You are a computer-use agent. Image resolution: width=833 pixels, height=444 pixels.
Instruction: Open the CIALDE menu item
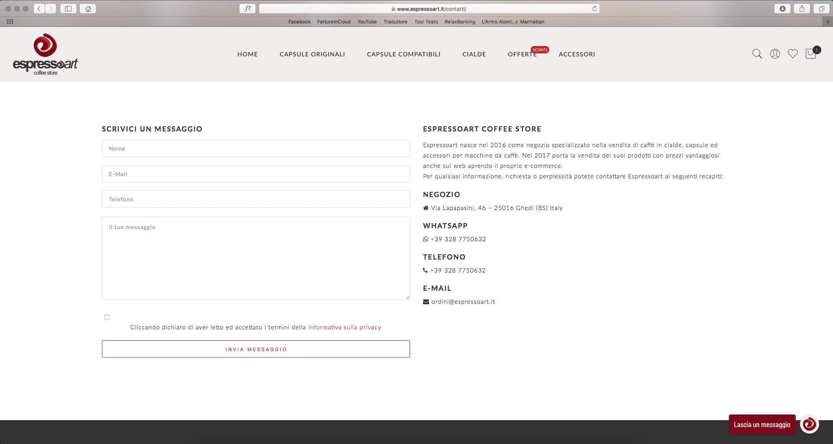coord(474,54)
